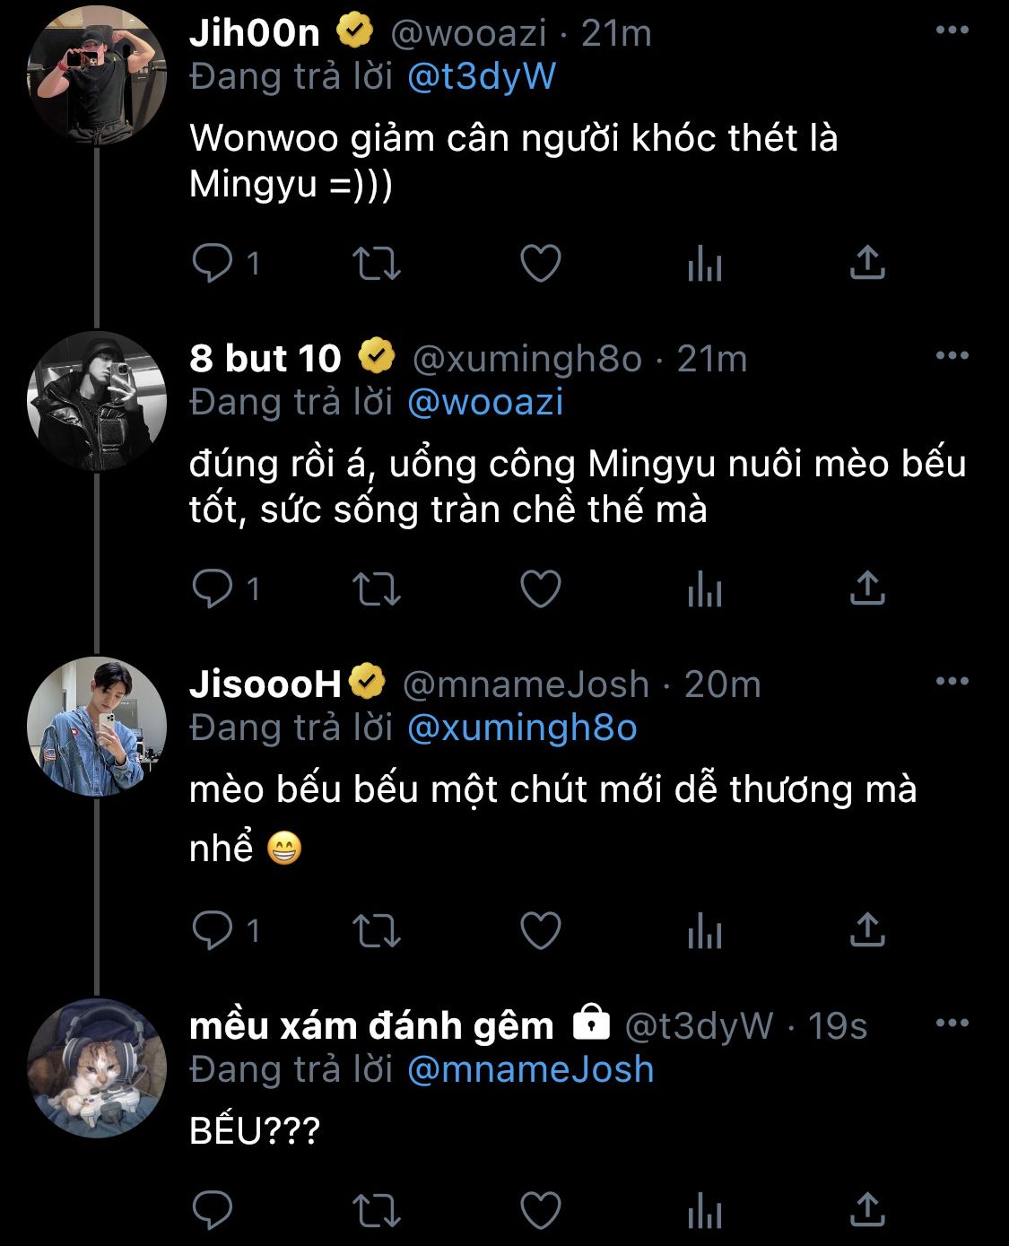The width and height of the screenshot is (1009, 1246).
Task: Like the tweet by 8 but 10
Action: pyautogui.click(x=541, y=589)
